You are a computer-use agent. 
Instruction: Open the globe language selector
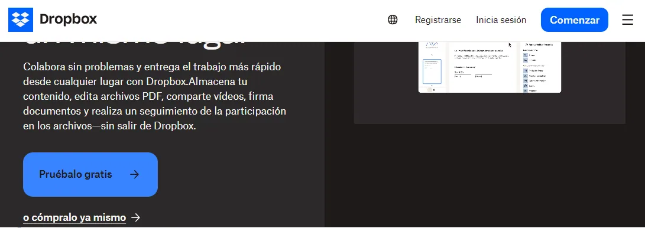point(393,19)
